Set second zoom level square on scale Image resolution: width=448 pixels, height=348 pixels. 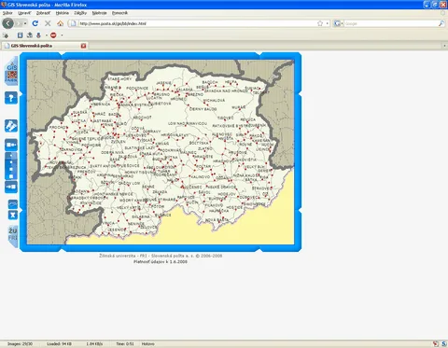click(x=11, y=162)
